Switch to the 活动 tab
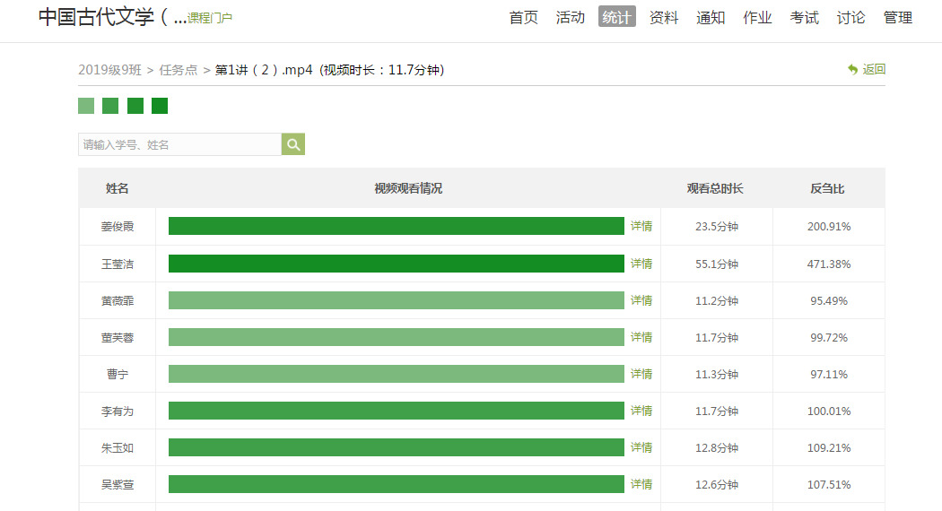Screen dimensions: 942x511 (571, 17)
